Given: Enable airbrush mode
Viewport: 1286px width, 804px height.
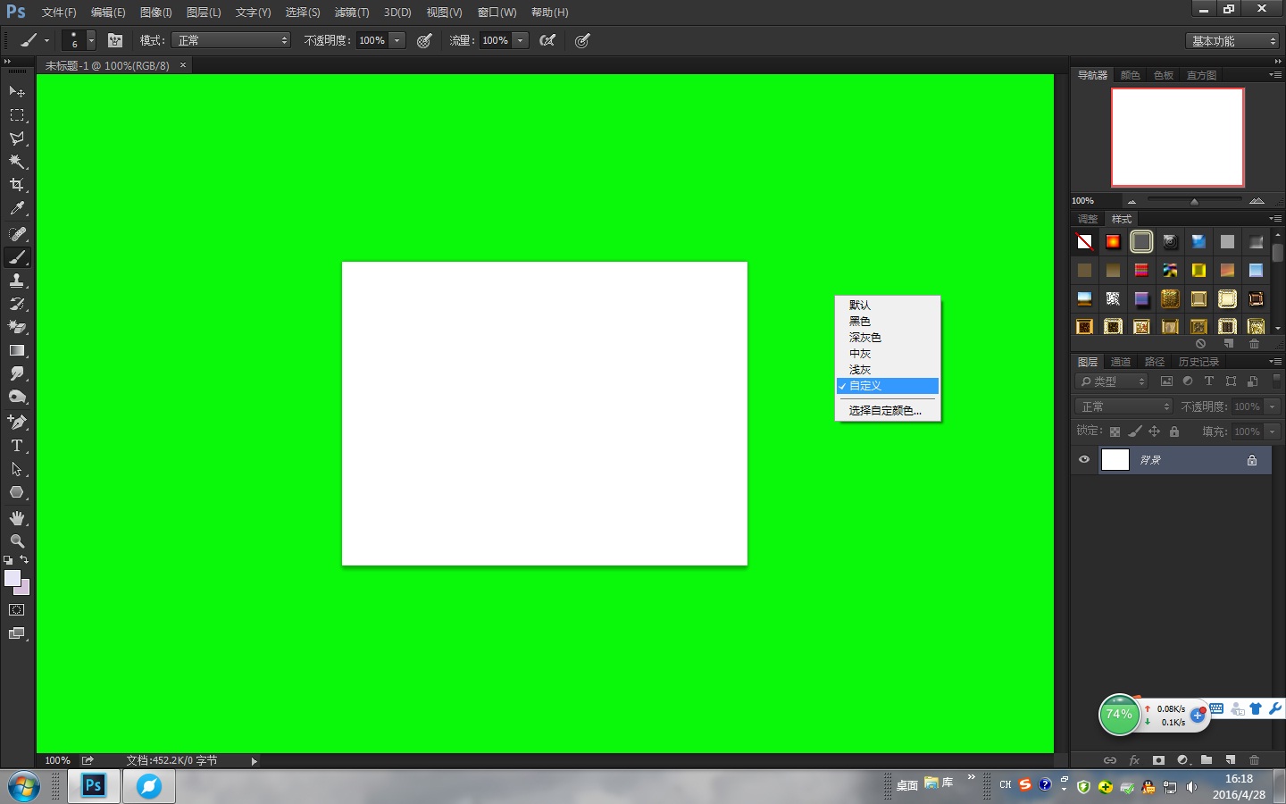Looking at the screenshot, I should pos(548,40).
